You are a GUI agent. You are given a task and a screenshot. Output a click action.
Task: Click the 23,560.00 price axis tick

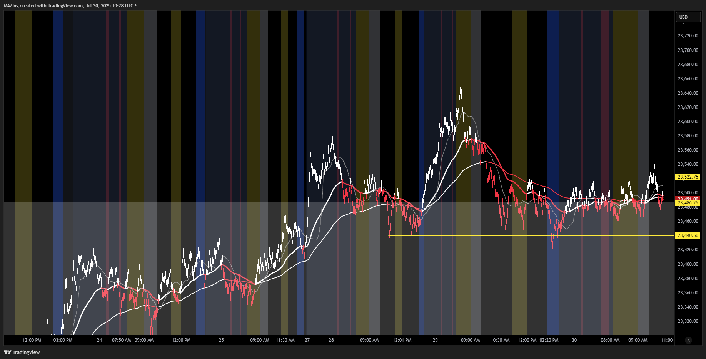point(688,150)
